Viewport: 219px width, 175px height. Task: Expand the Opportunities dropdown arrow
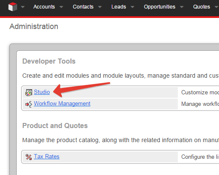click(182, 7)
